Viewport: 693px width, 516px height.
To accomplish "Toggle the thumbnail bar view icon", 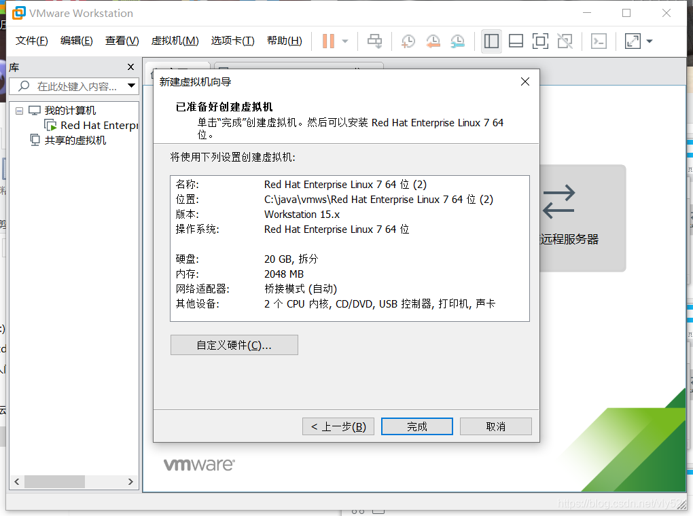I will pos(516,41).
